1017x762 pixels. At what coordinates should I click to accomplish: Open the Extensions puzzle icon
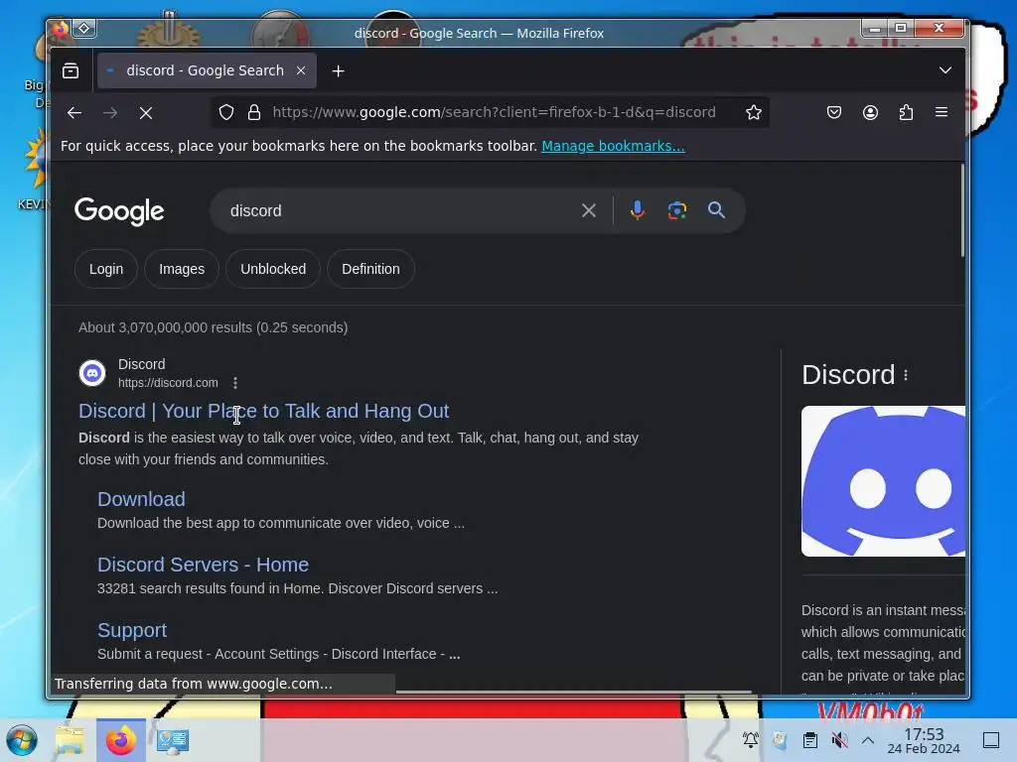906,112
